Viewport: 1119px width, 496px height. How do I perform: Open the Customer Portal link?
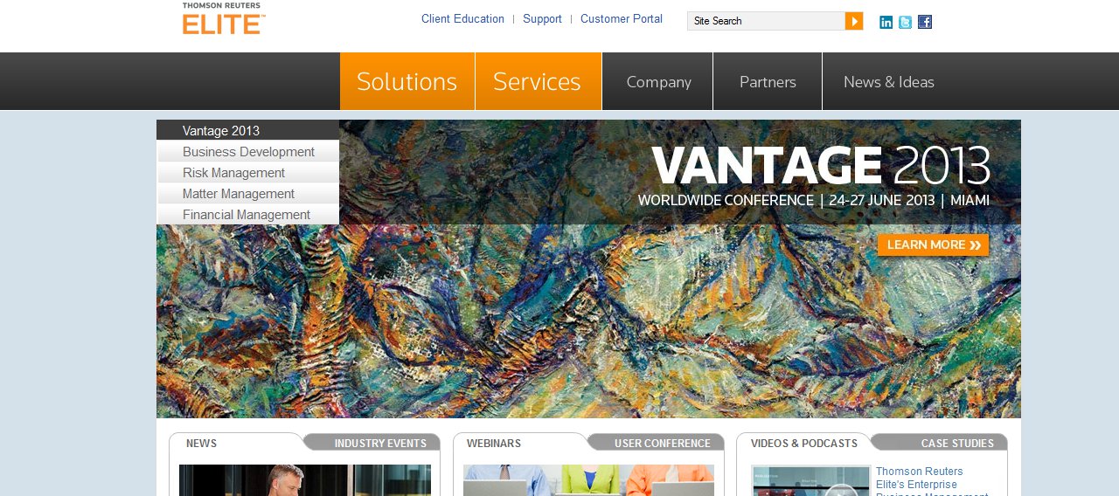pos(622,18)
